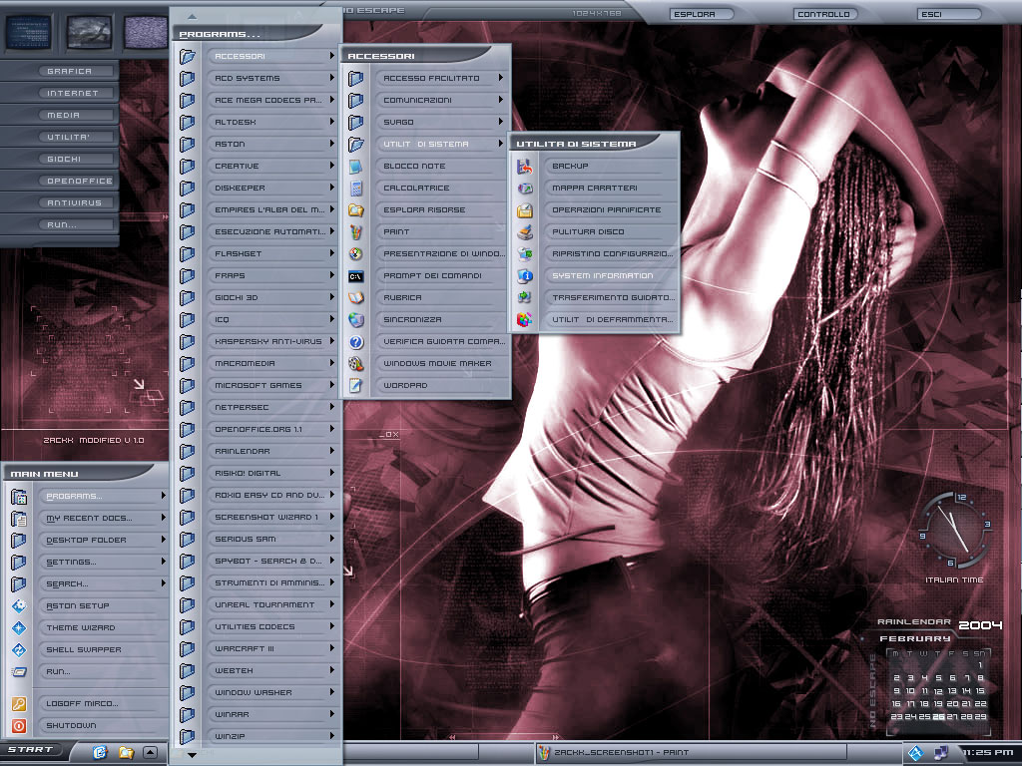Click the Start button
1022x766 pixels.
(33, 750)
